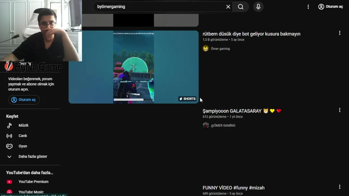This screenshot has width=349, height=196.
Task: Click the 612 görüntüleme text
Action: tap(215, 117)
